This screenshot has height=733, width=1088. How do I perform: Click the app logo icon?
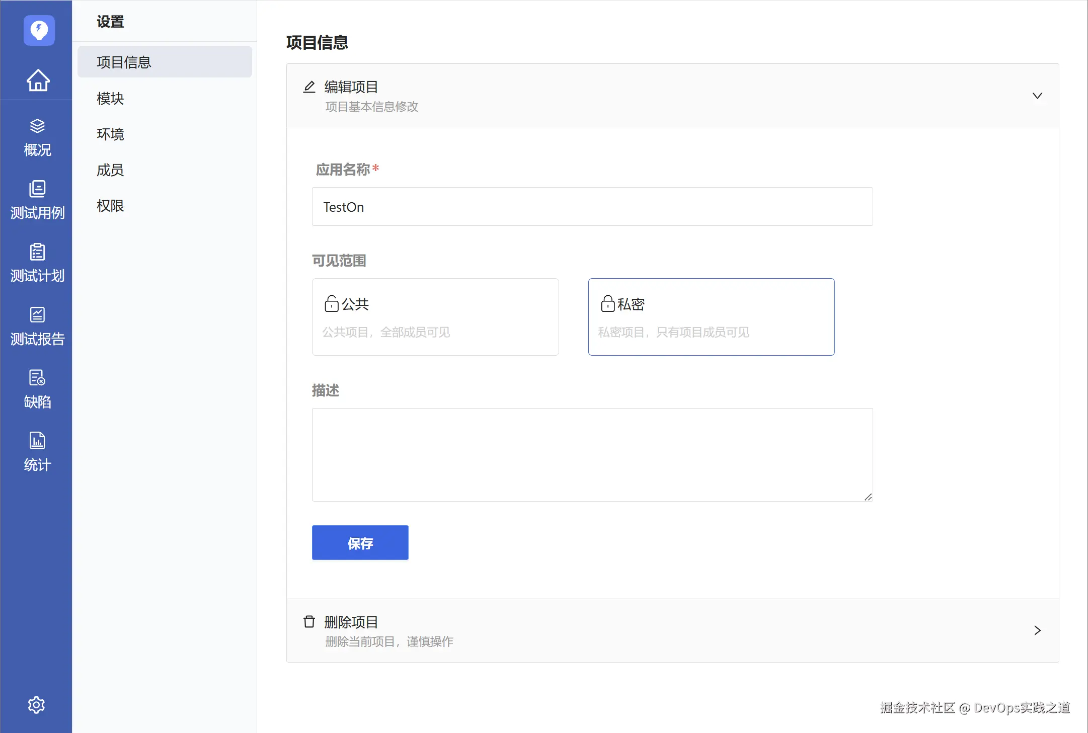tap(39, 30)
